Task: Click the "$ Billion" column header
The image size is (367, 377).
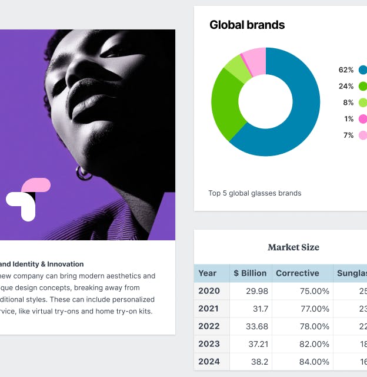Action: 250,273
